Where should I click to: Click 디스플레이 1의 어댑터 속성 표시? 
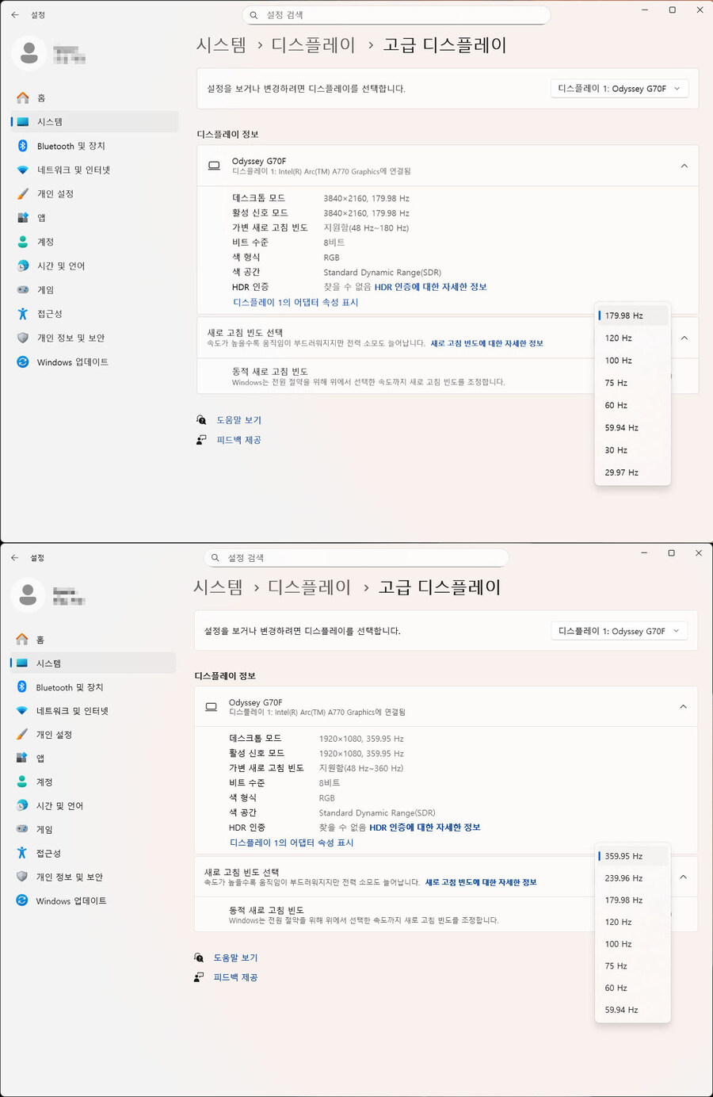pos(295,302)
